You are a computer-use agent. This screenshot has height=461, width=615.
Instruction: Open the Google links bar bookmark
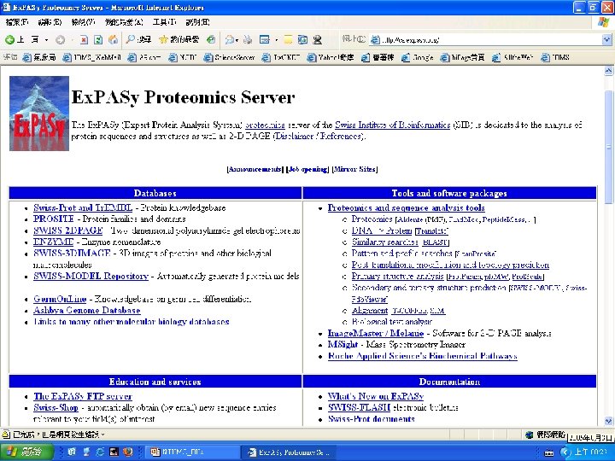[418, 57]
